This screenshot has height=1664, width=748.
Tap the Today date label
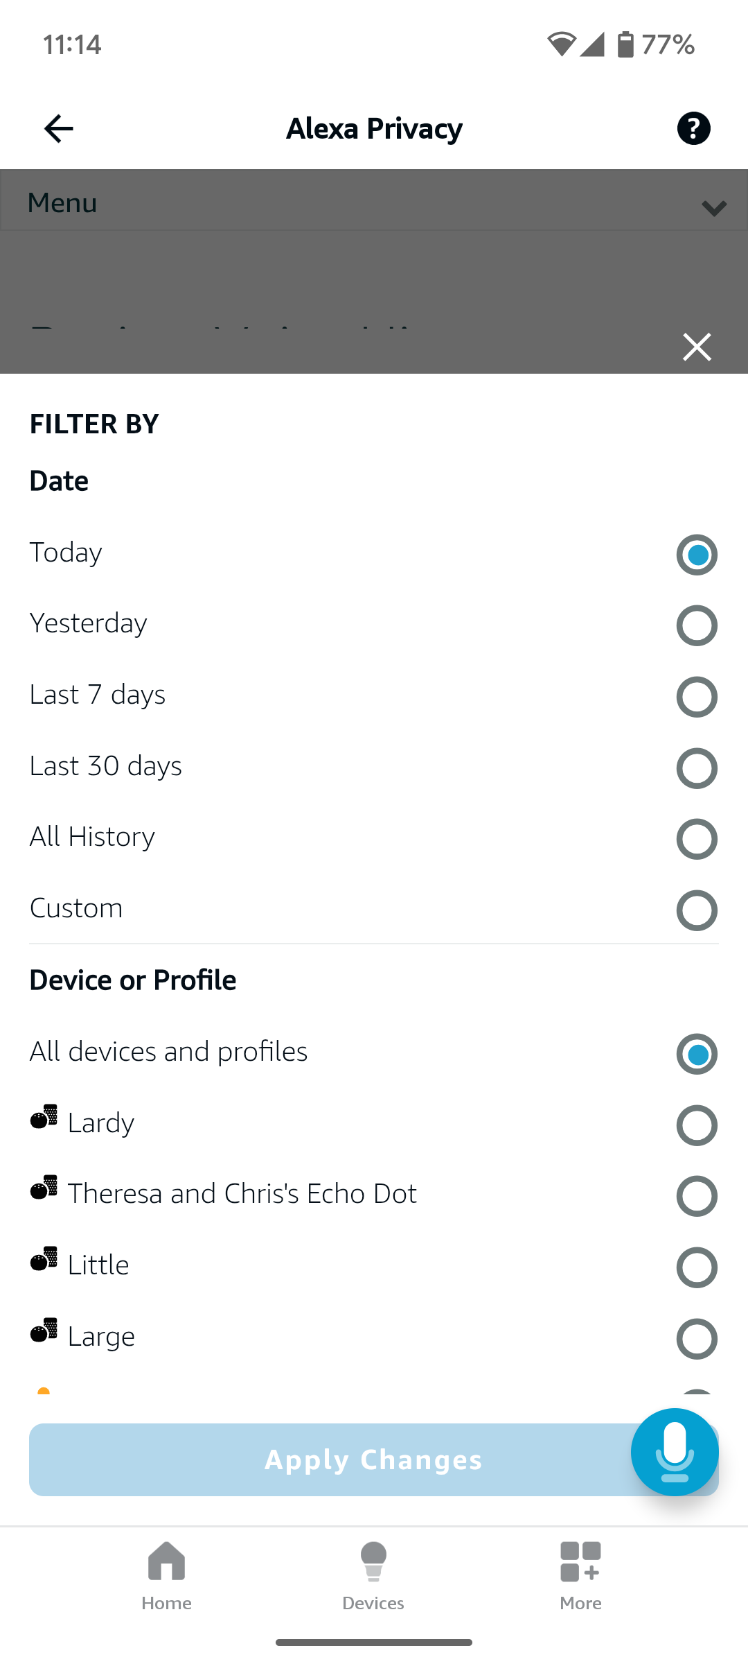(x=66, y=553)
